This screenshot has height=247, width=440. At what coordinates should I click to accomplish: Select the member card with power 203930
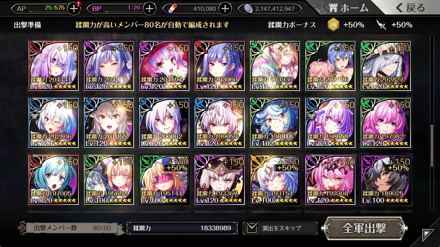275,66
